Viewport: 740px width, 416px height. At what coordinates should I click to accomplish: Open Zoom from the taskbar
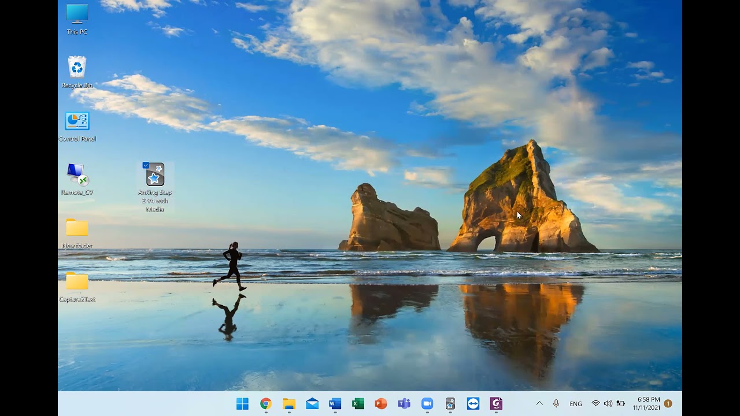click(427, 404)
